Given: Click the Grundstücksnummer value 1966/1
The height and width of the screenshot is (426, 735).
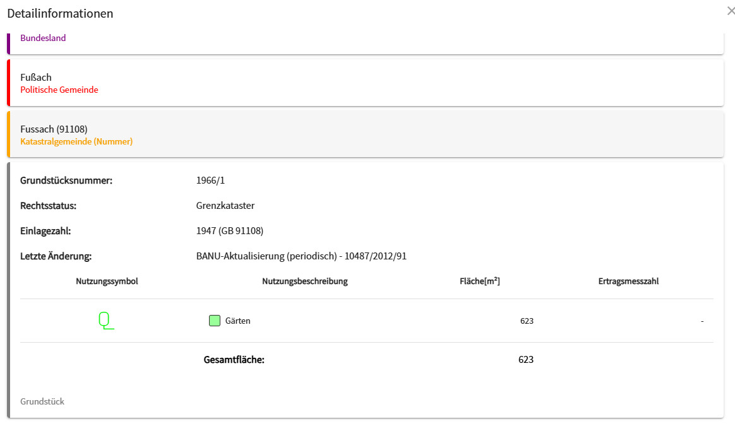Looking at the screenshot, I should point(210,180).
